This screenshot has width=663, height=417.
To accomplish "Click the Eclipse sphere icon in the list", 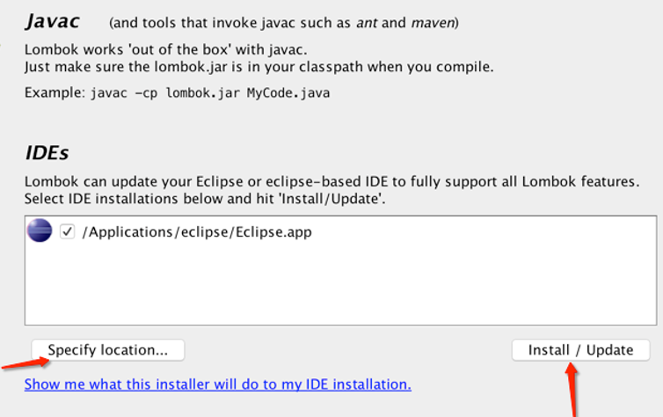I will 40,230.
